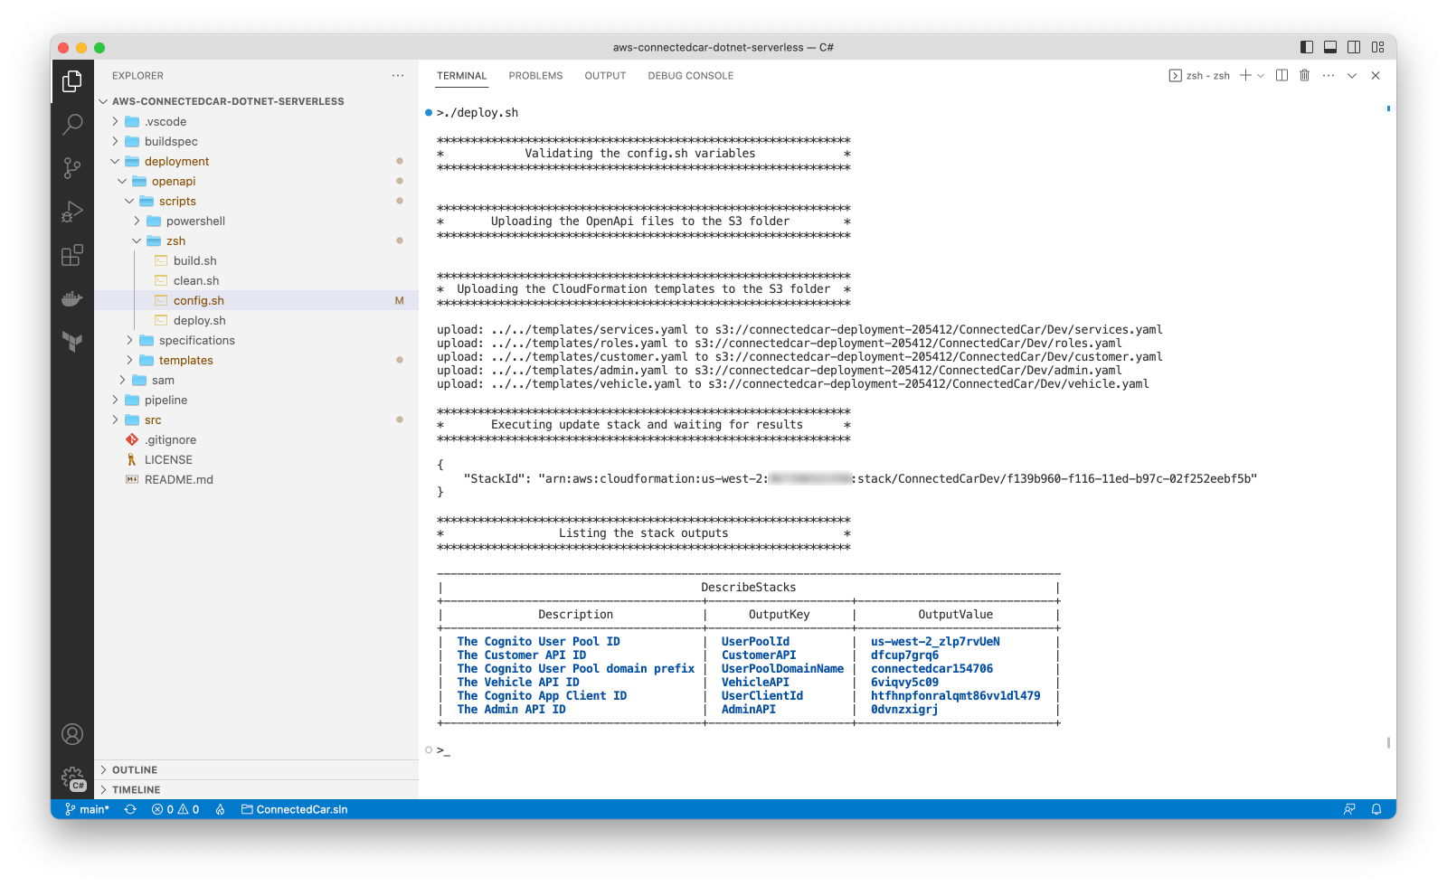Expand the templates folder
The height and width of the screenshot is (886, 1447).
(256, 360)
